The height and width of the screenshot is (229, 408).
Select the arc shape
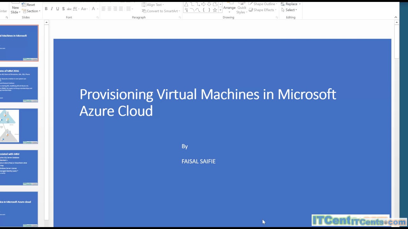[x=192, y=10]
